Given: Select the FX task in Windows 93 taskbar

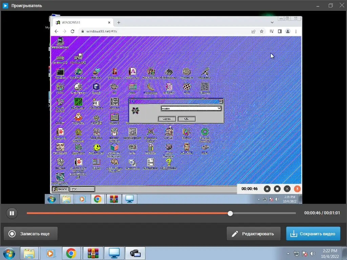Looking at the screenshot, I should 82,189.
